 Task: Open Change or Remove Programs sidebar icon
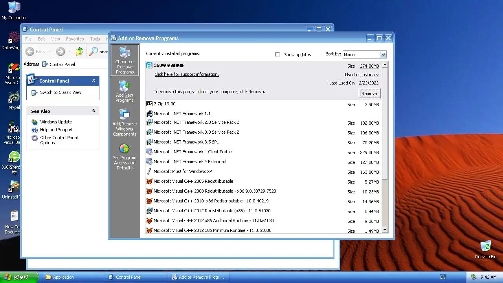[125, 60]
